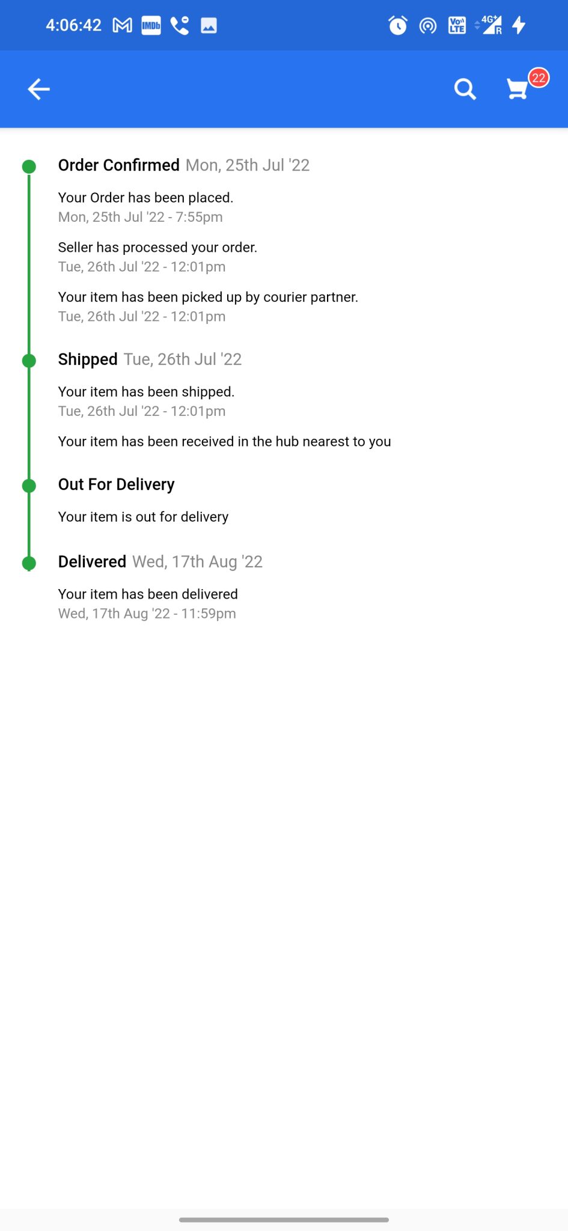This screenshot has width=568, height=1231.
Task: Tap the Delivered timeline dot
Action: point(29,563)
